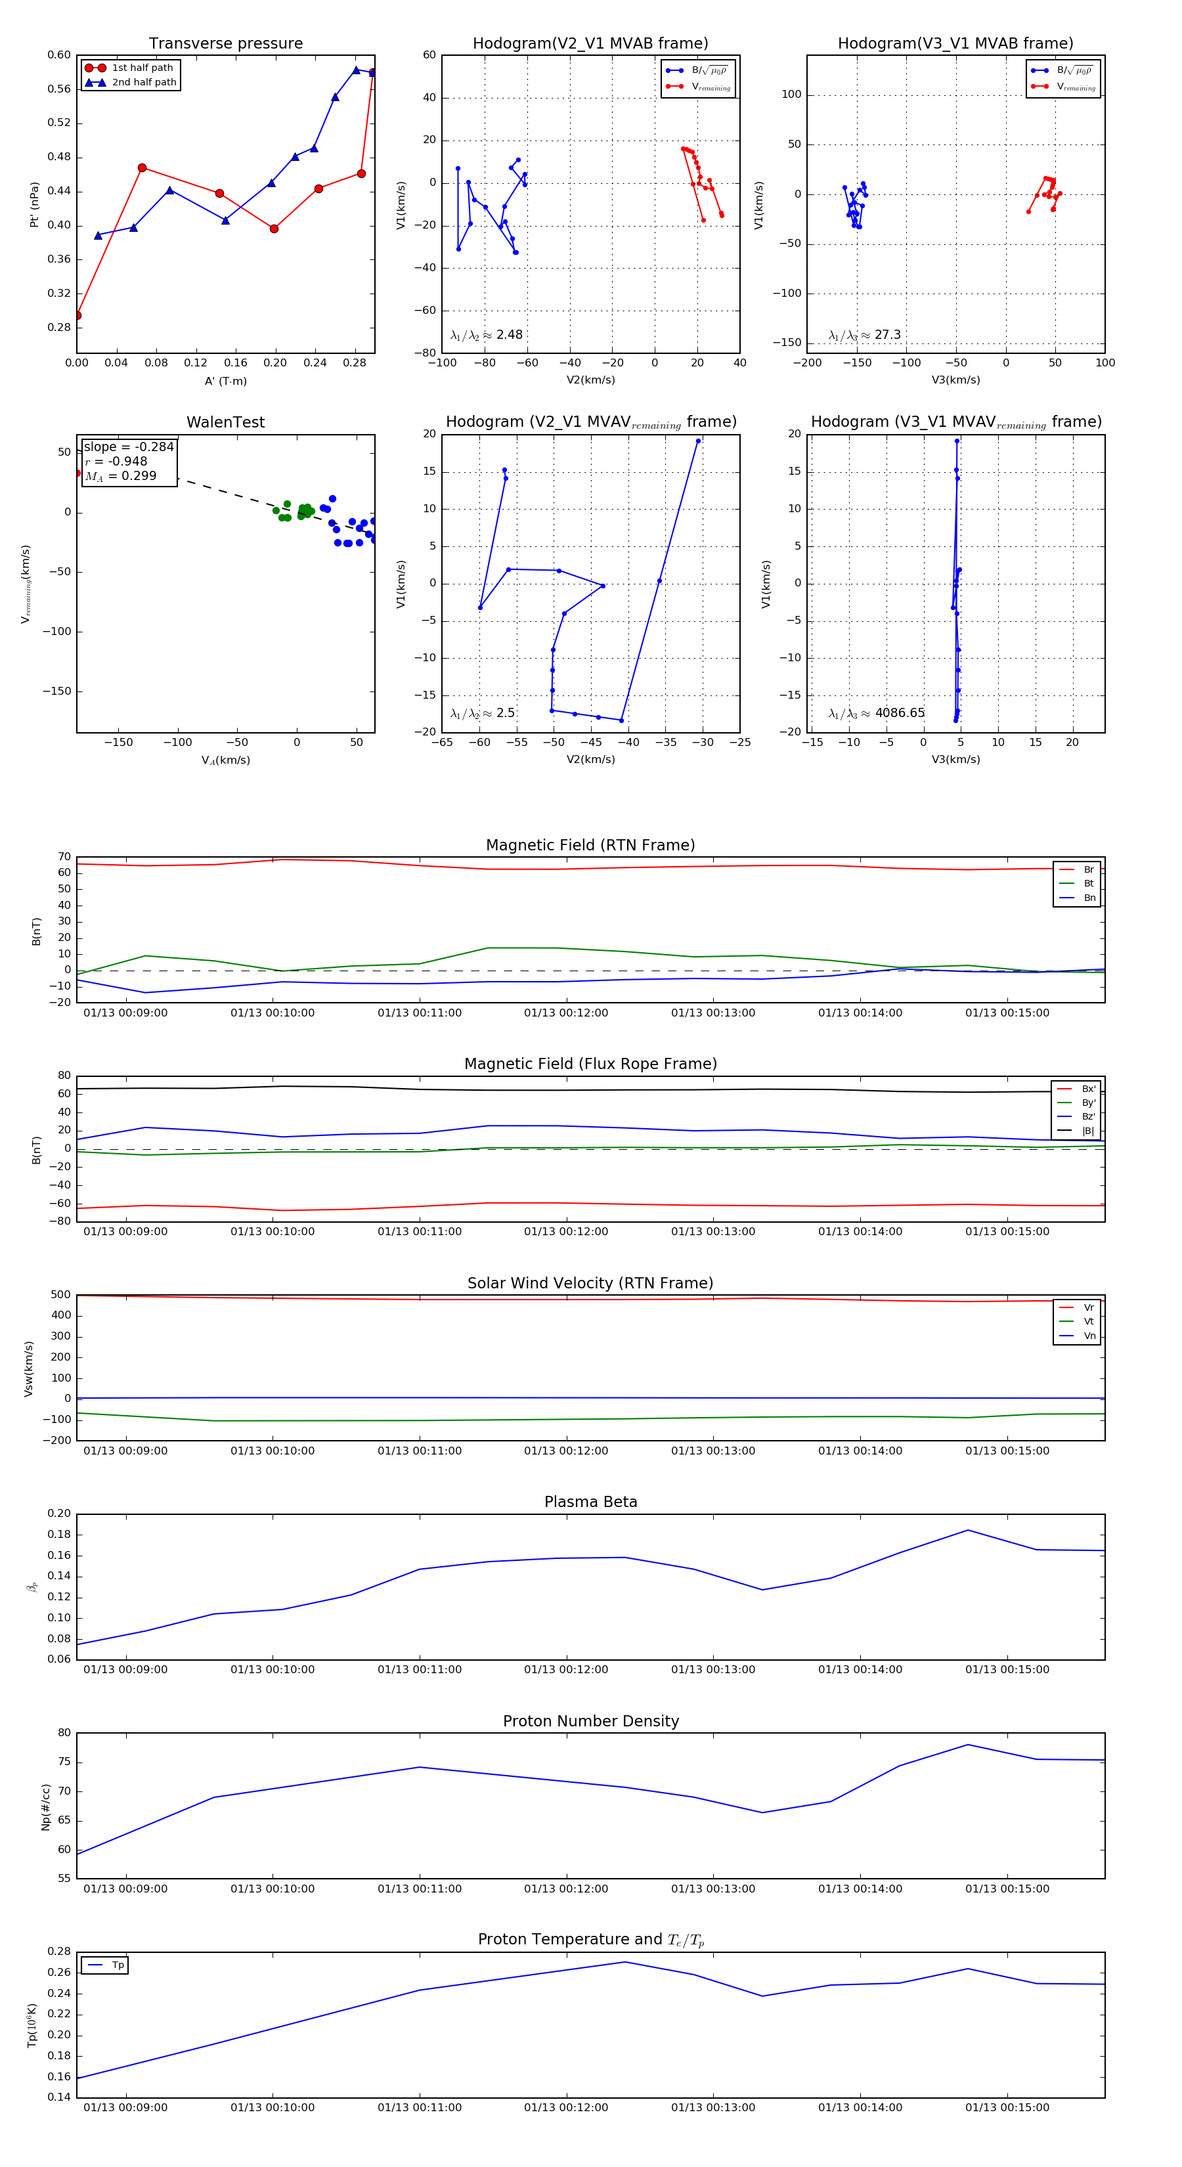Click the Tp(10^6K) y-axis label
The image size is (1182, 2167).
coord(32,2026)
